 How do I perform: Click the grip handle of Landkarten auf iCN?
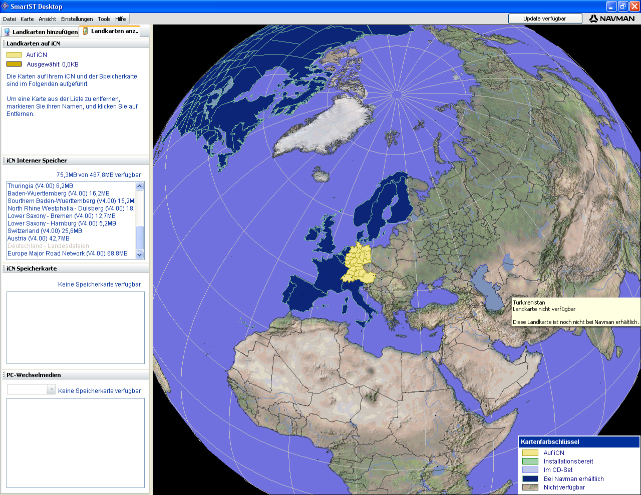(4, 43)
